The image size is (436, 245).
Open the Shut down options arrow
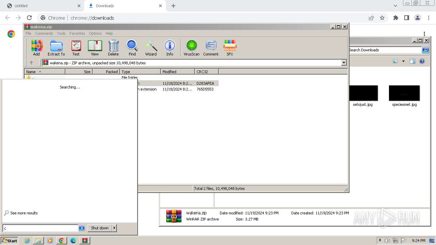tap(114, 228)
